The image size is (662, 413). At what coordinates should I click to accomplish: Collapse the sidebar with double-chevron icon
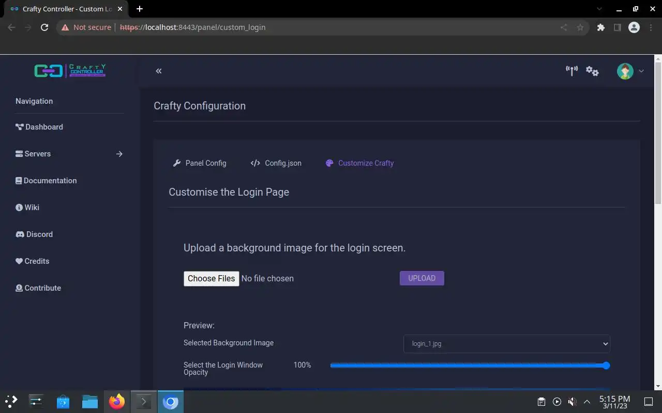159,71
